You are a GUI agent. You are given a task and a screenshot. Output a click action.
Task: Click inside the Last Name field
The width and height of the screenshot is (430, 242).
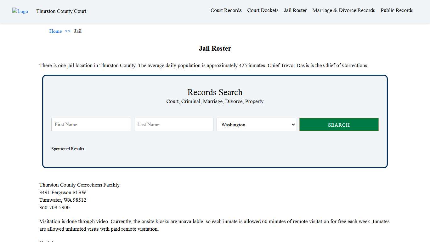pyautogui.click(x=173, y=124)
